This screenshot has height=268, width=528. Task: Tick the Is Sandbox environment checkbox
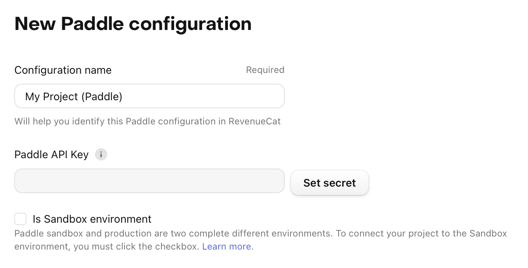[x=20, y=219]
